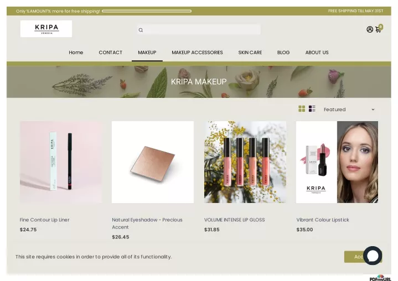
Task: Click the KRIPA MAKEUP banner heading
Action: coord(199,82)
